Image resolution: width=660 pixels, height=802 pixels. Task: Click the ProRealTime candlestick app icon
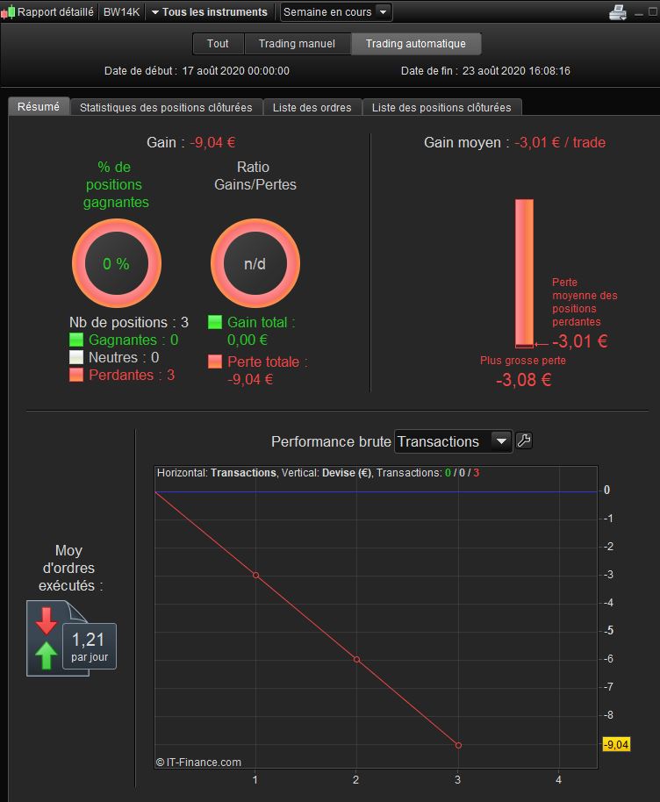(8, 12)
